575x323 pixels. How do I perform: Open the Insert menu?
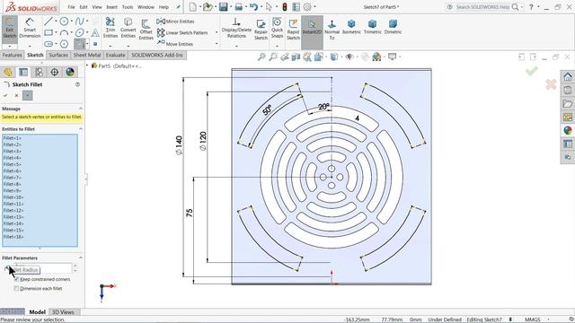coord(111,7)
